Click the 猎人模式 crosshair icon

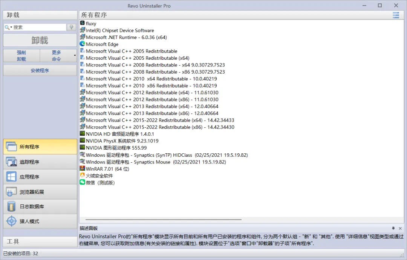(11, 221)
